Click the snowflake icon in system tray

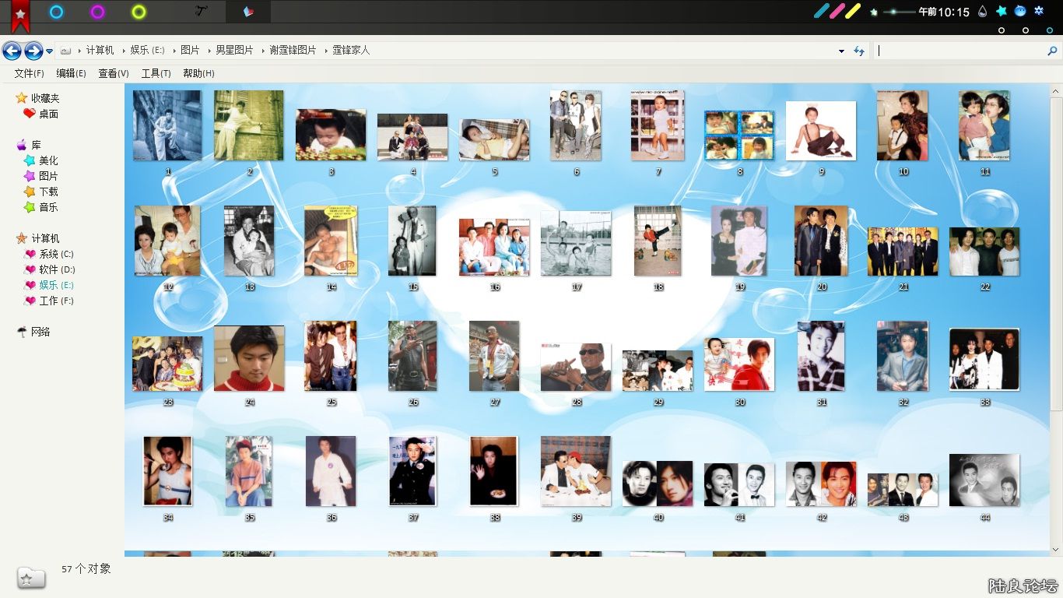tap(1038, 11)
